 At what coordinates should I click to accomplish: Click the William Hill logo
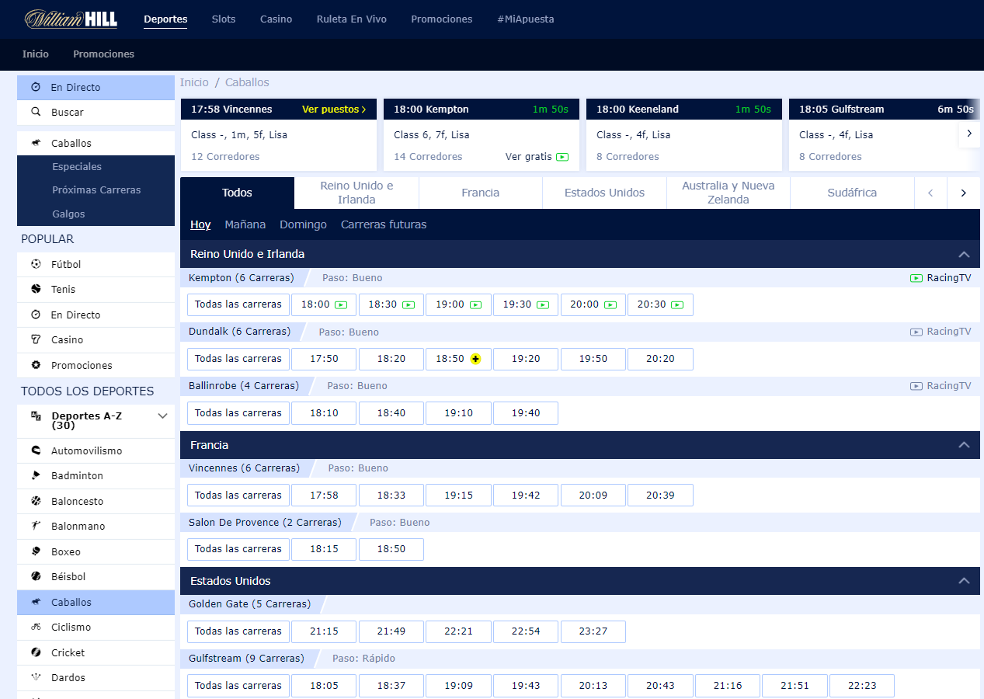tap(71, 19)
